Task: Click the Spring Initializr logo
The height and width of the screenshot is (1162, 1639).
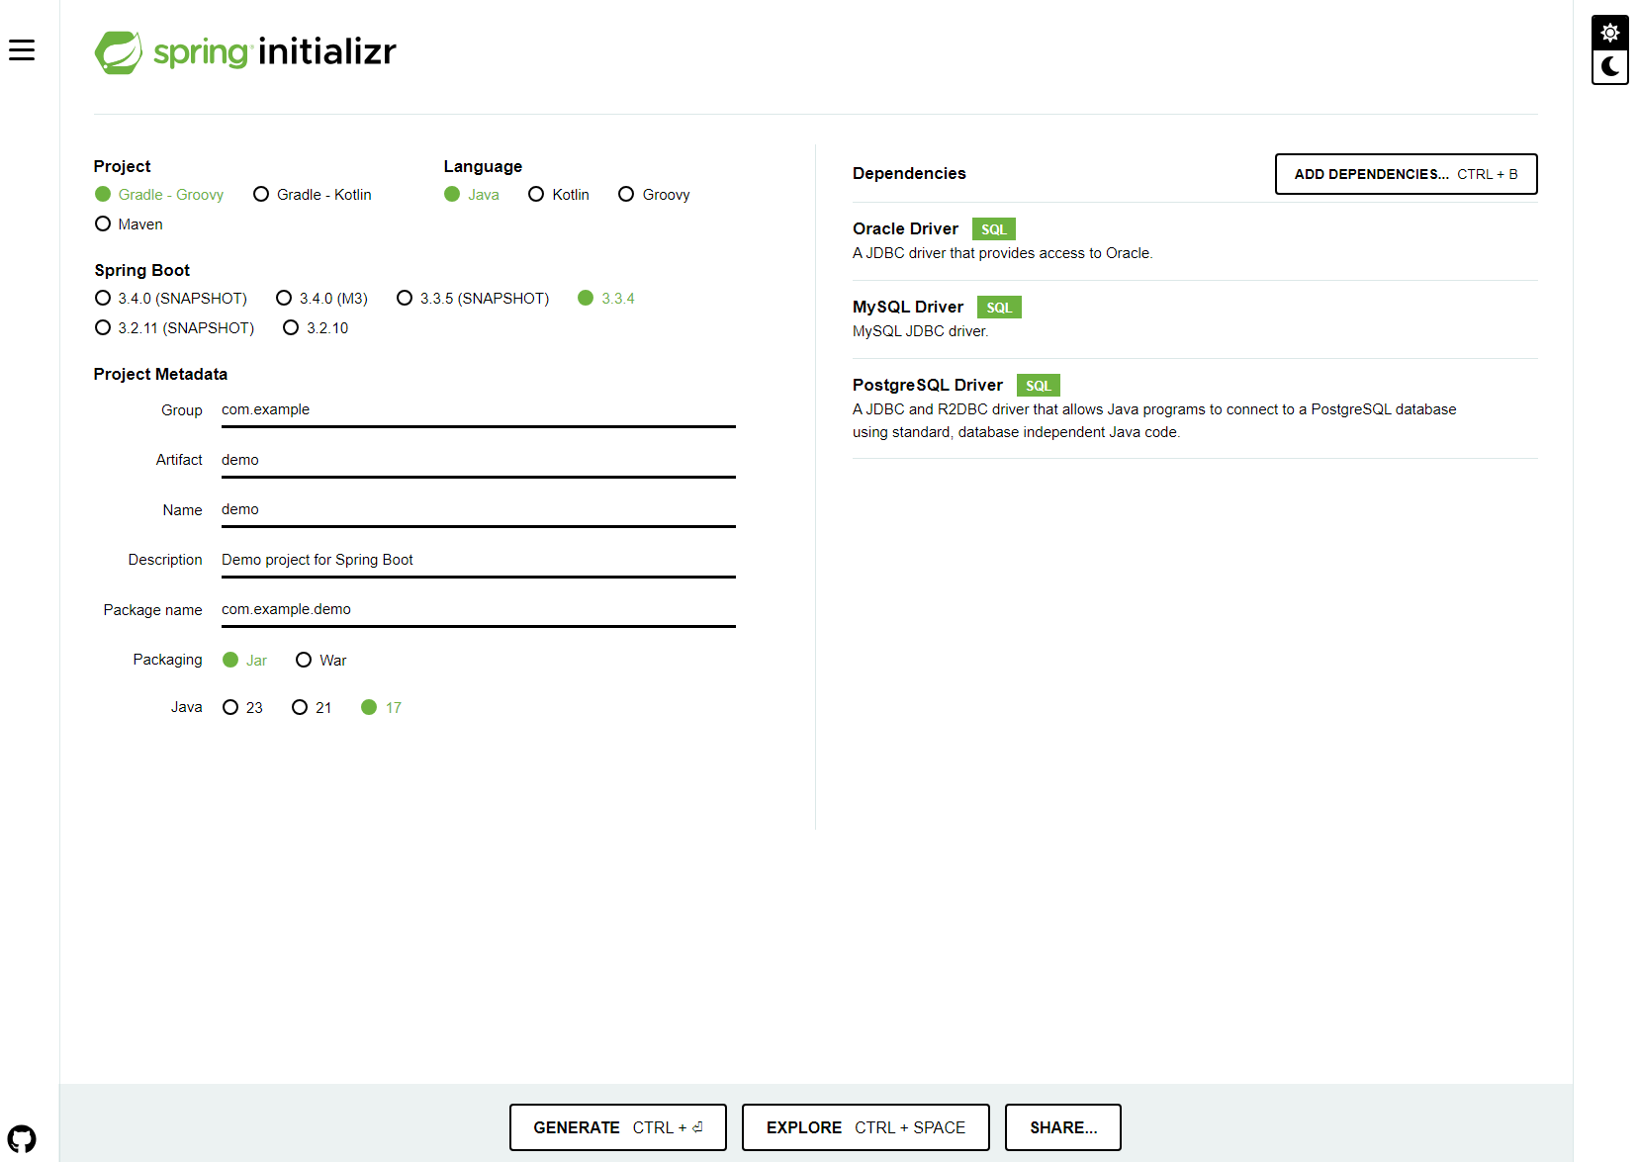Action: click(x=245, y=51)
